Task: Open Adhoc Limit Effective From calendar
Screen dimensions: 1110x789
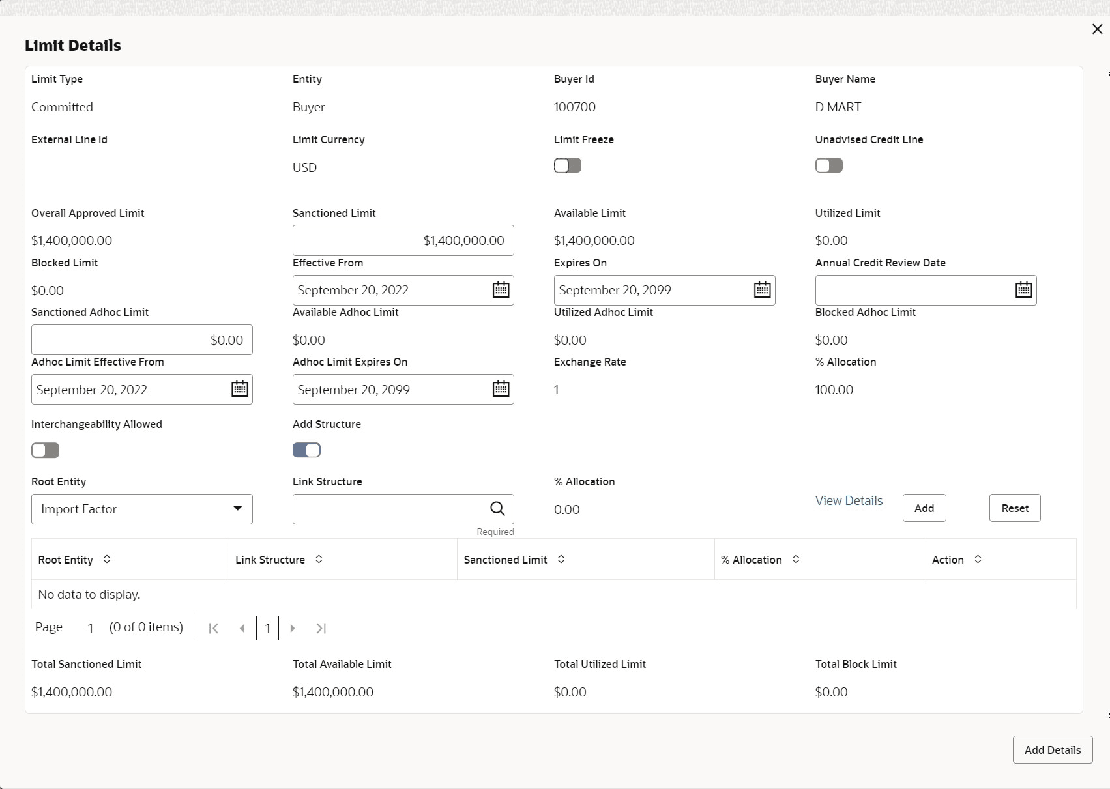Action: pyautogui.click(x=239, y=389)
